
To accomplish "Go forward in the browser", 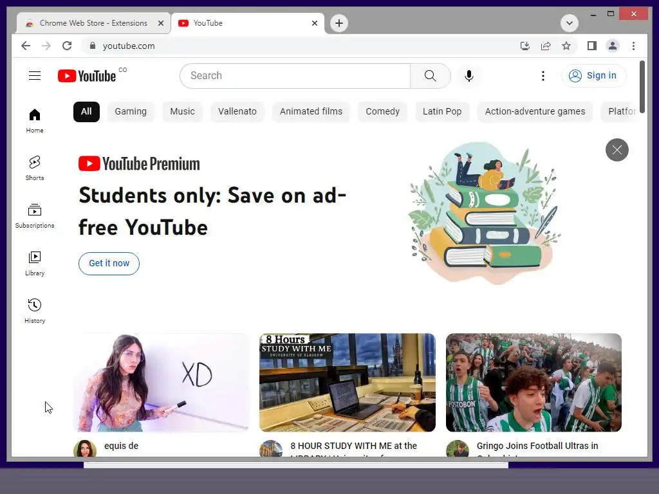I will 46,46.
